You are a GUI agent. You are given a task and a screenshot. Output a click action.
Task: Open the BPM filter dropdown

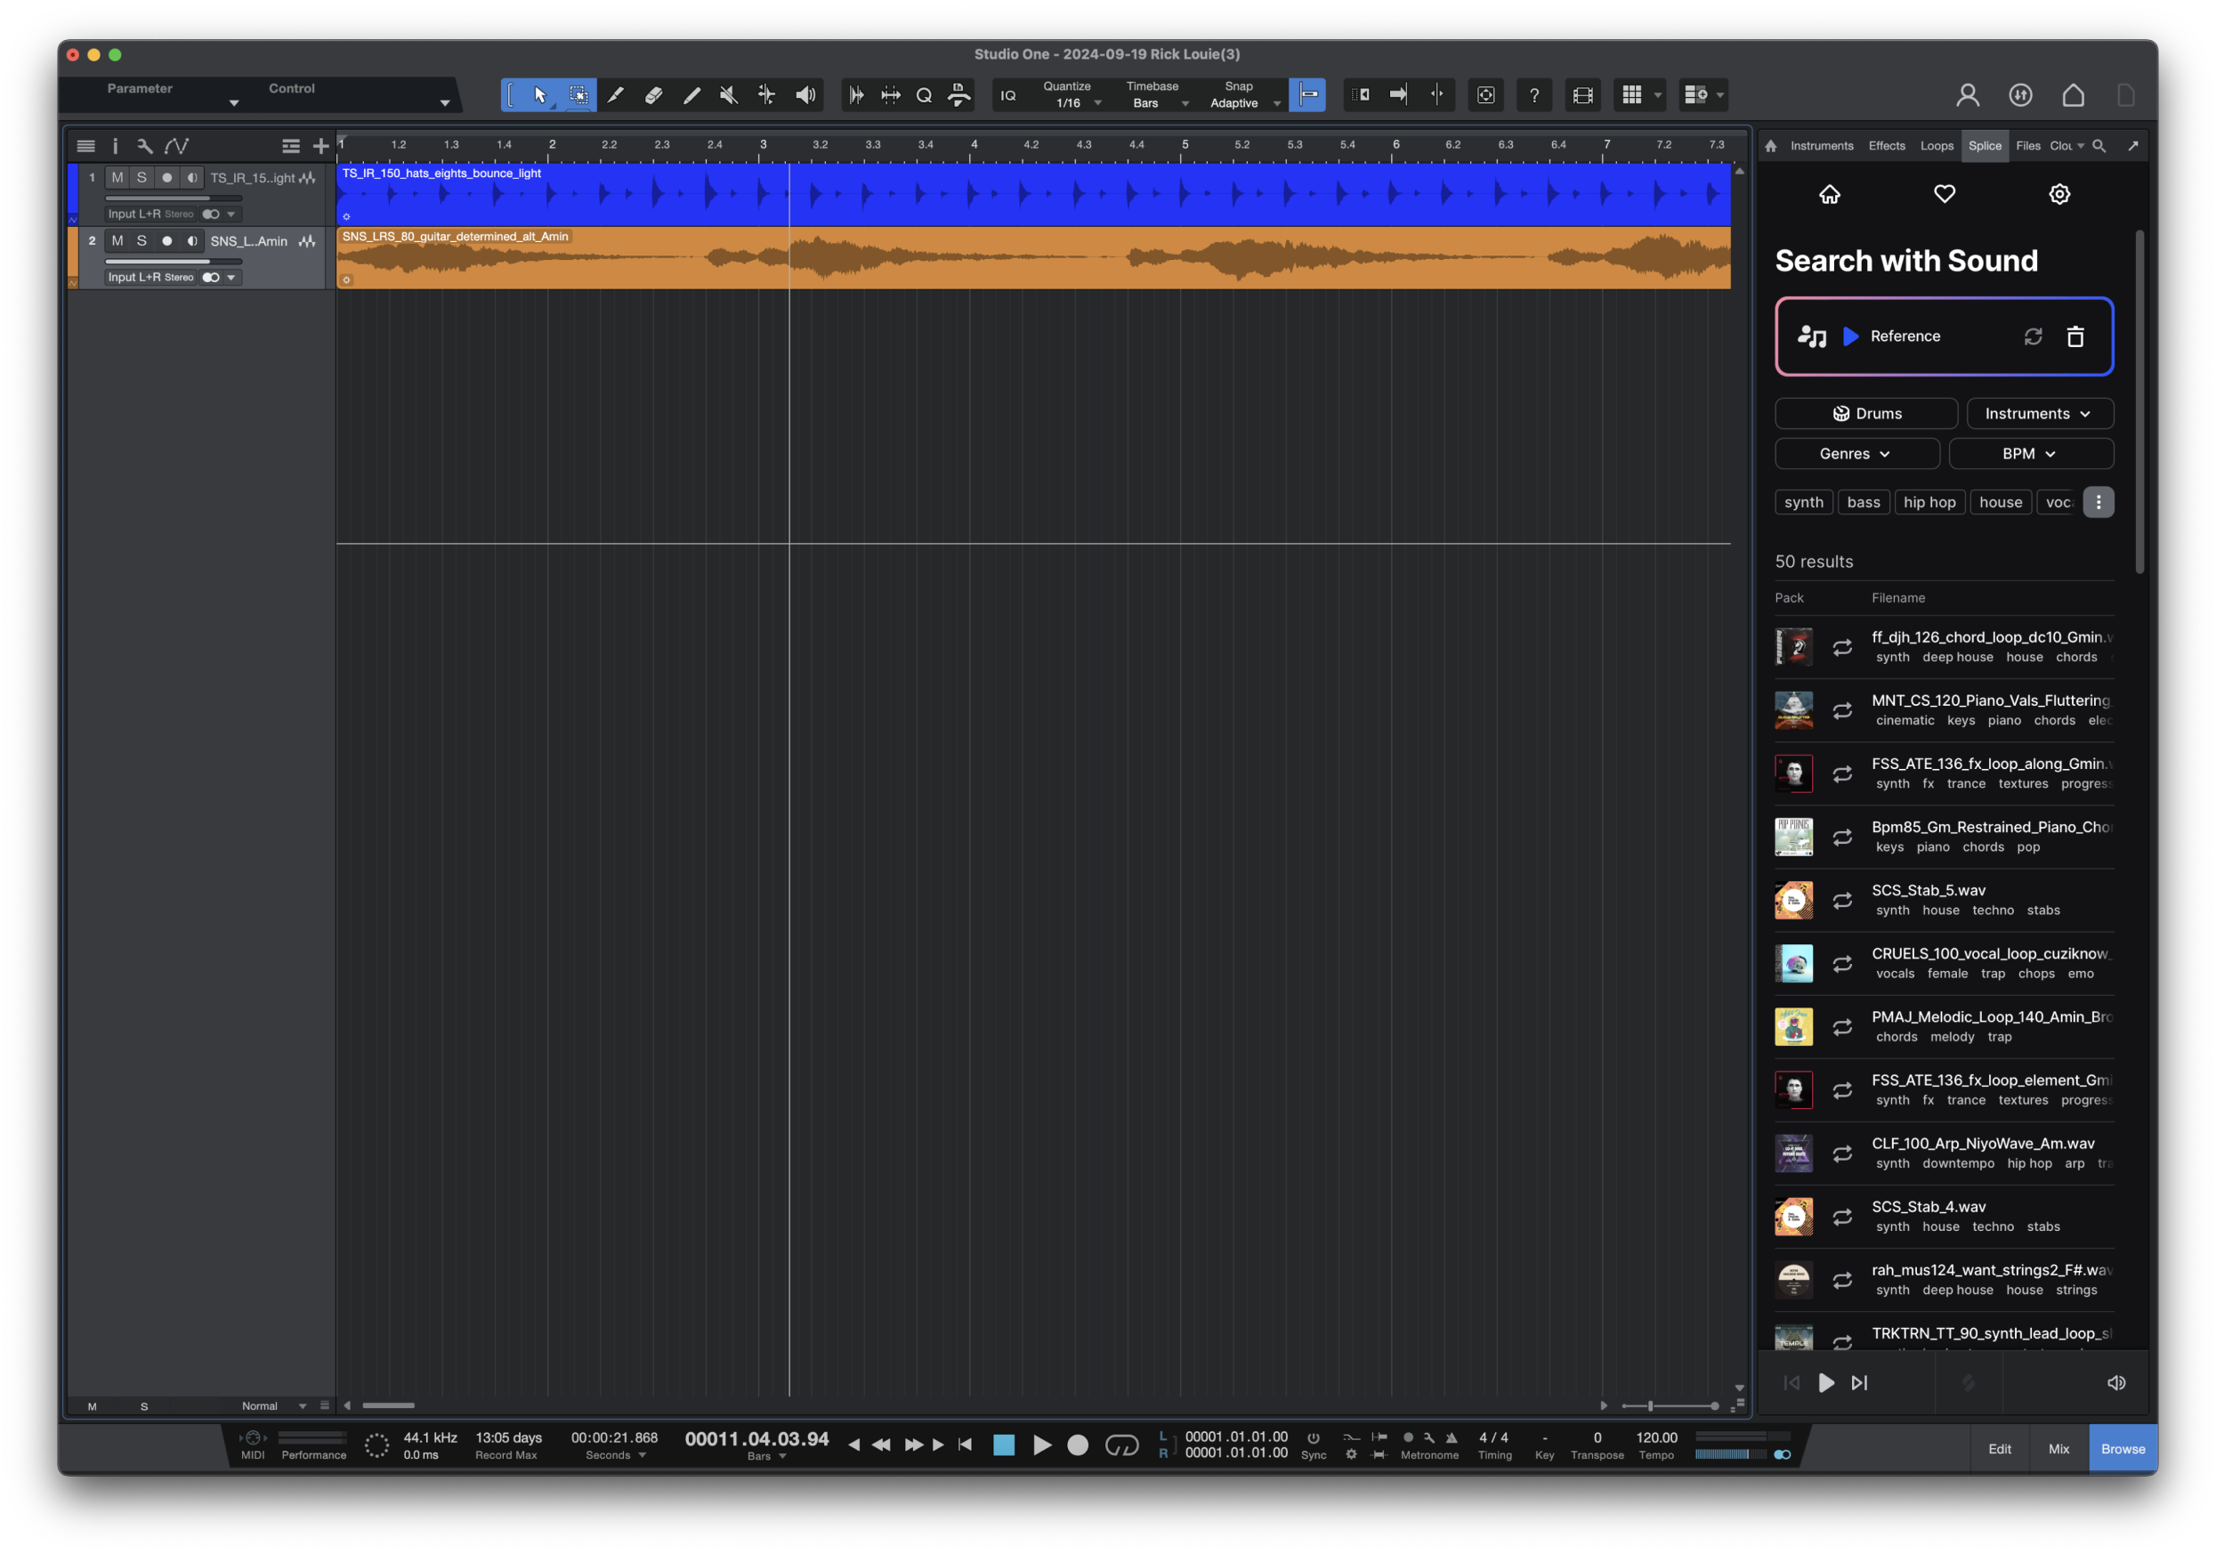coord(2031,454)
